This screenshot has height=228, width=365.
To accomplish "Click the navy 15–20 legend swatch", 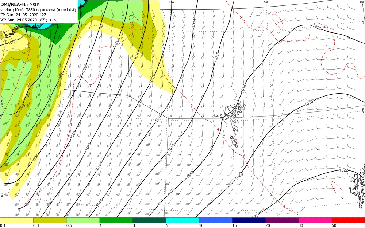I will tap(249, 220).
